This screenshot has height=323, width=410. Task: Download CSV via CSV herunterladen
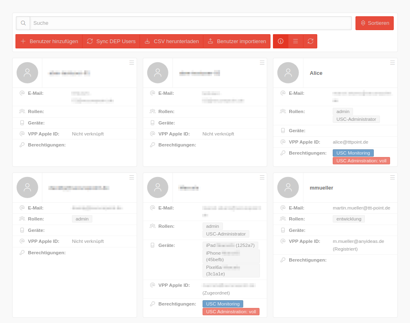172,41
